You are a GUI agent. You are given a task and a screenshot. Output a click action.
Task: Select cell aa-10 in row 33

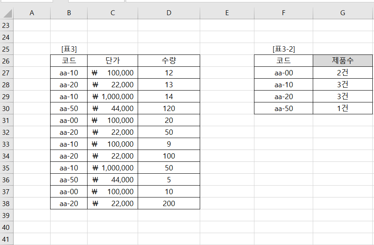pos(69,144)
